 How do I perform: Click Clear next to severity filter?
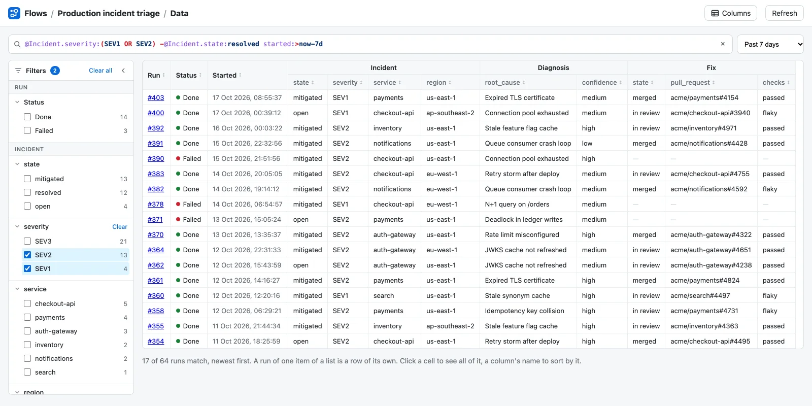pyautogui.click(x=120, y=227)
